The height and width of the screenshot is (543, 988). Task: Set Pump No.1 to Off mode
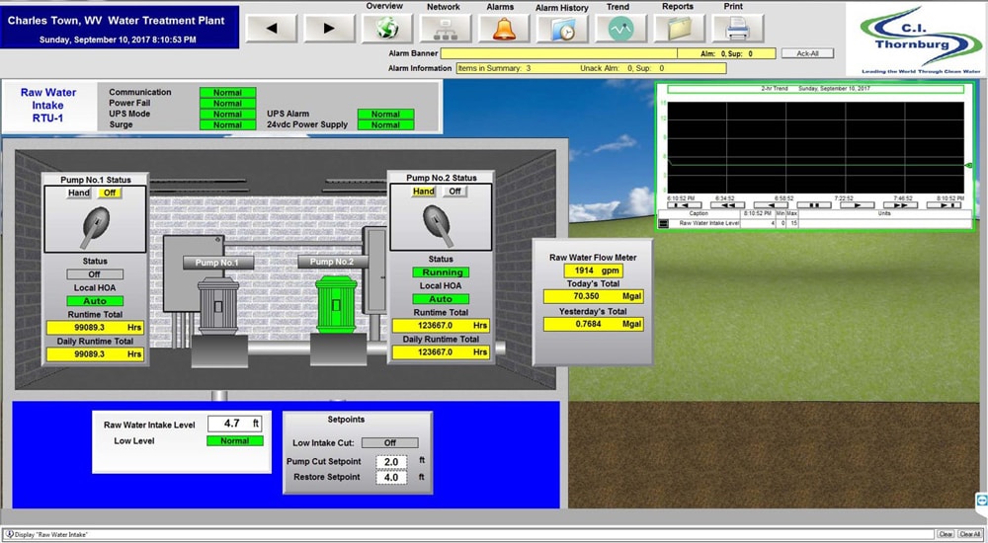[x=110, y=194]
